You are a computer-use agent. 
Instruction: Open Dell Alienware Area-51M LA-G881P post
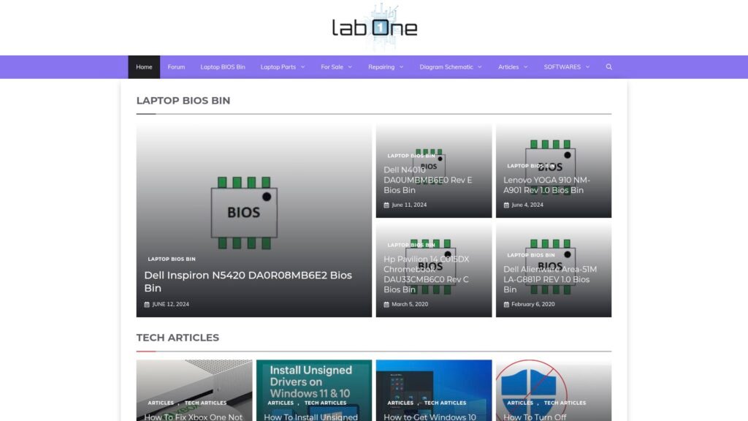(550, 279)
